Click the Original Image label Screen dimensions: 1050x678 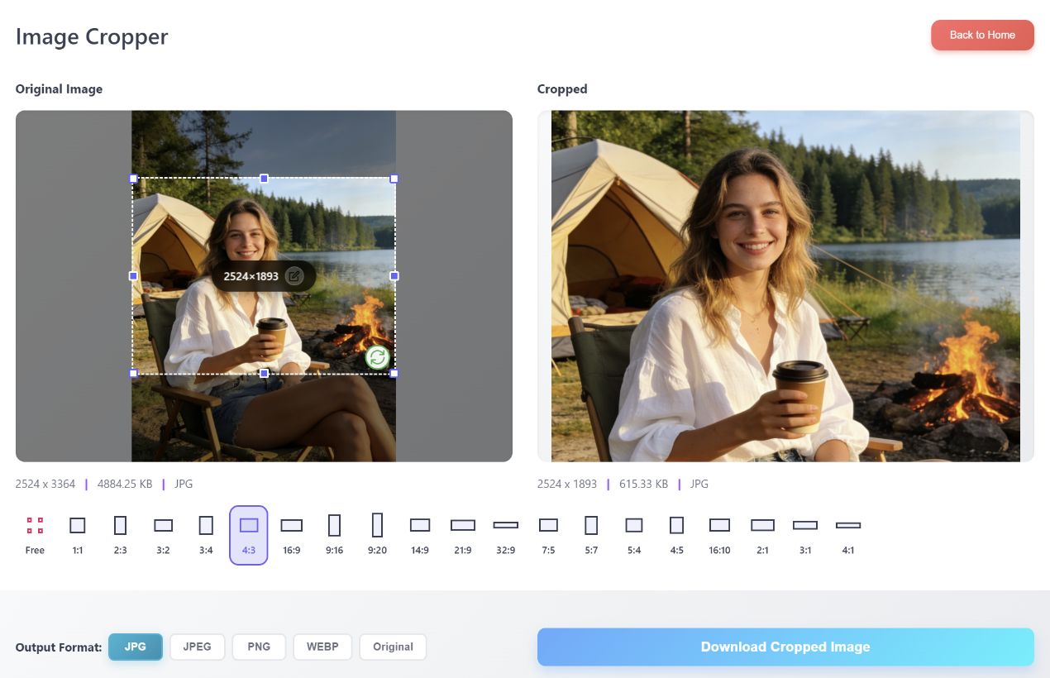[x=59, y=89]
